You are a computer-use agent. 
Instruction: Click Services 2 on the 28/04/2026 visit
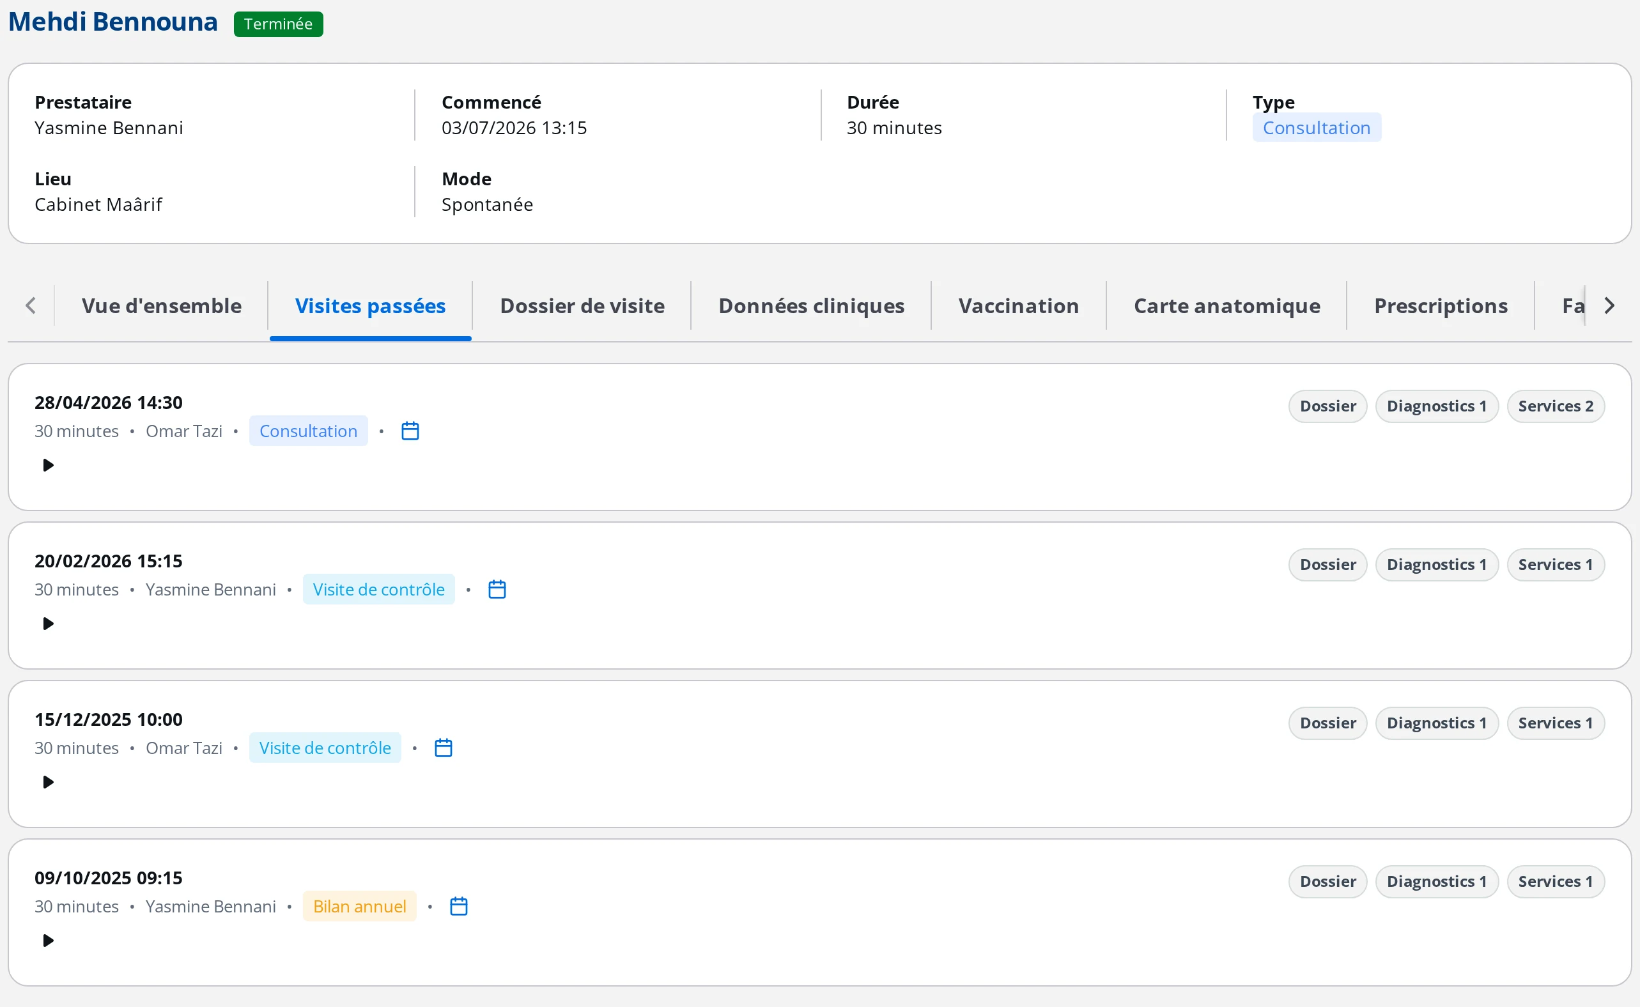[x=1556, y=406]
